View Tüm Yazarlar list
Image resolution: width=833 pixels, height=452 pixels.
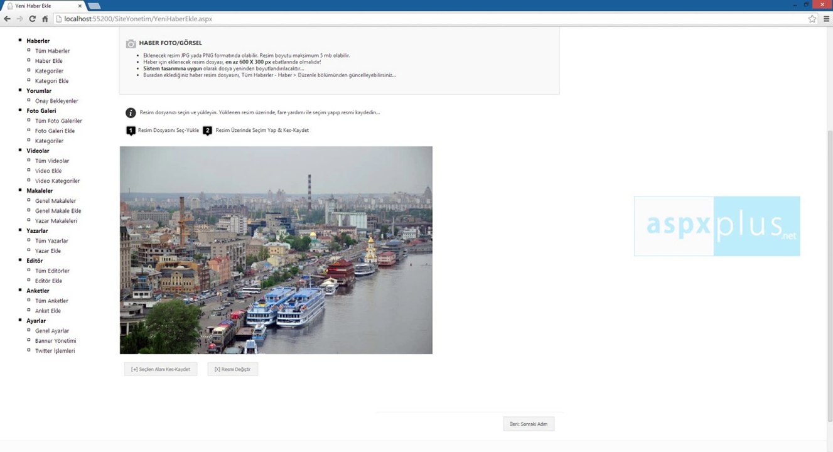[x=51, y=241]
